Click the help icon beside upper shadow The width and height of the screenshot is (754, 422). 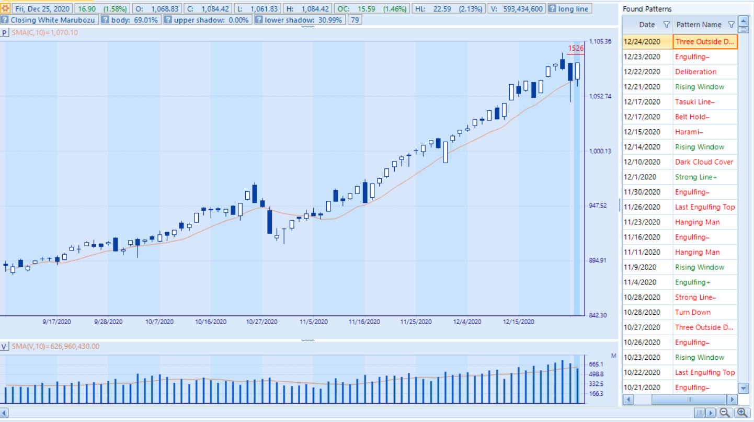[168, 20]
